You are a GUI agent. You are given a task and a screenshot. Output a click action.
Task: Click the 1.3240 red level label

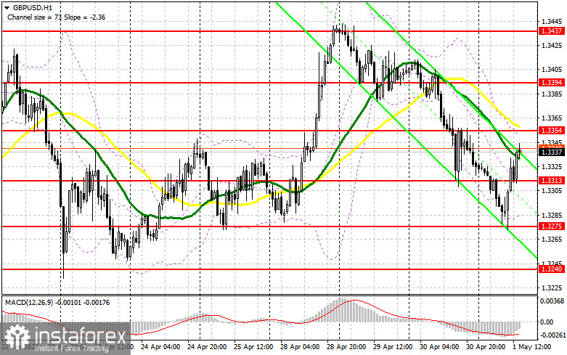(x=552, y=269)
